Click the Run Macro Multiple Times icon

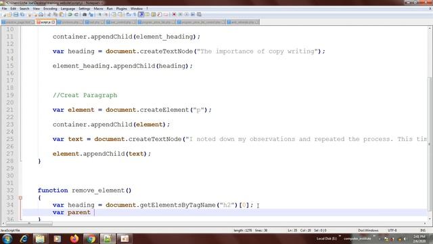coord(193,14)
